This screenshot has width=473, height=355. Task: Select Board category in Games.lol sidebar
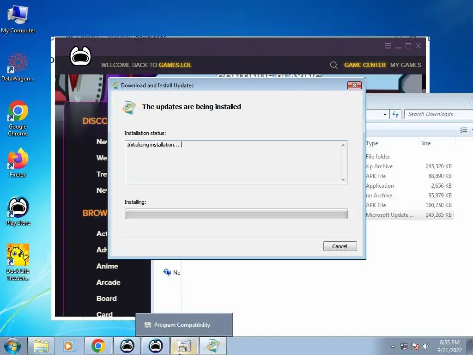107,299
